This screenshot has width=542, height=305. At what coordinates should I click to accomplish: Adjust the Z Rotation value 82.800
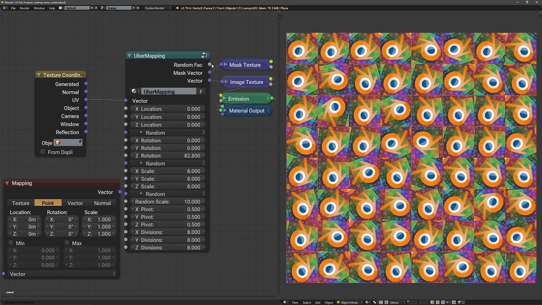click(168, 156)
